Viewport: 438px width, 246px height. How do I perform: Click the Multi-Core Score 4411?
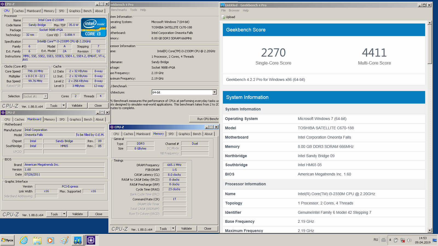coord(374,52)
